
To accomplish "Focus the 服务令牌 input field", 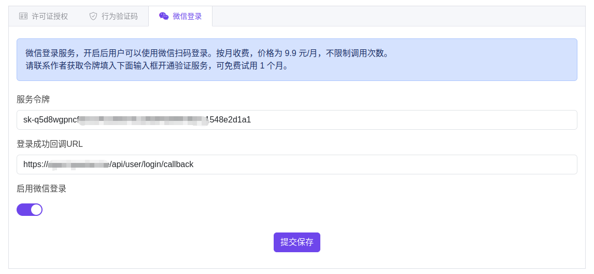I will coord(296,120).
